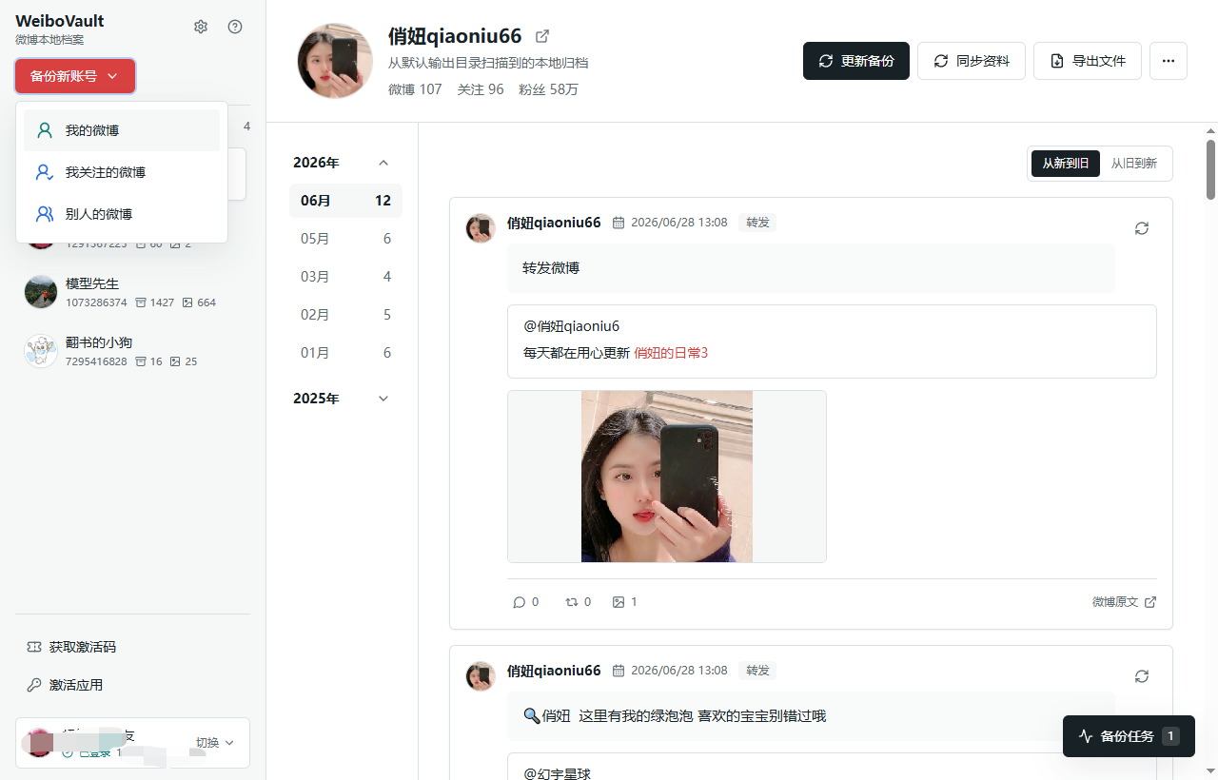This screenshot has width=1218, height=780.
Task: Open 激活应用 link
Action: [65, 685]
